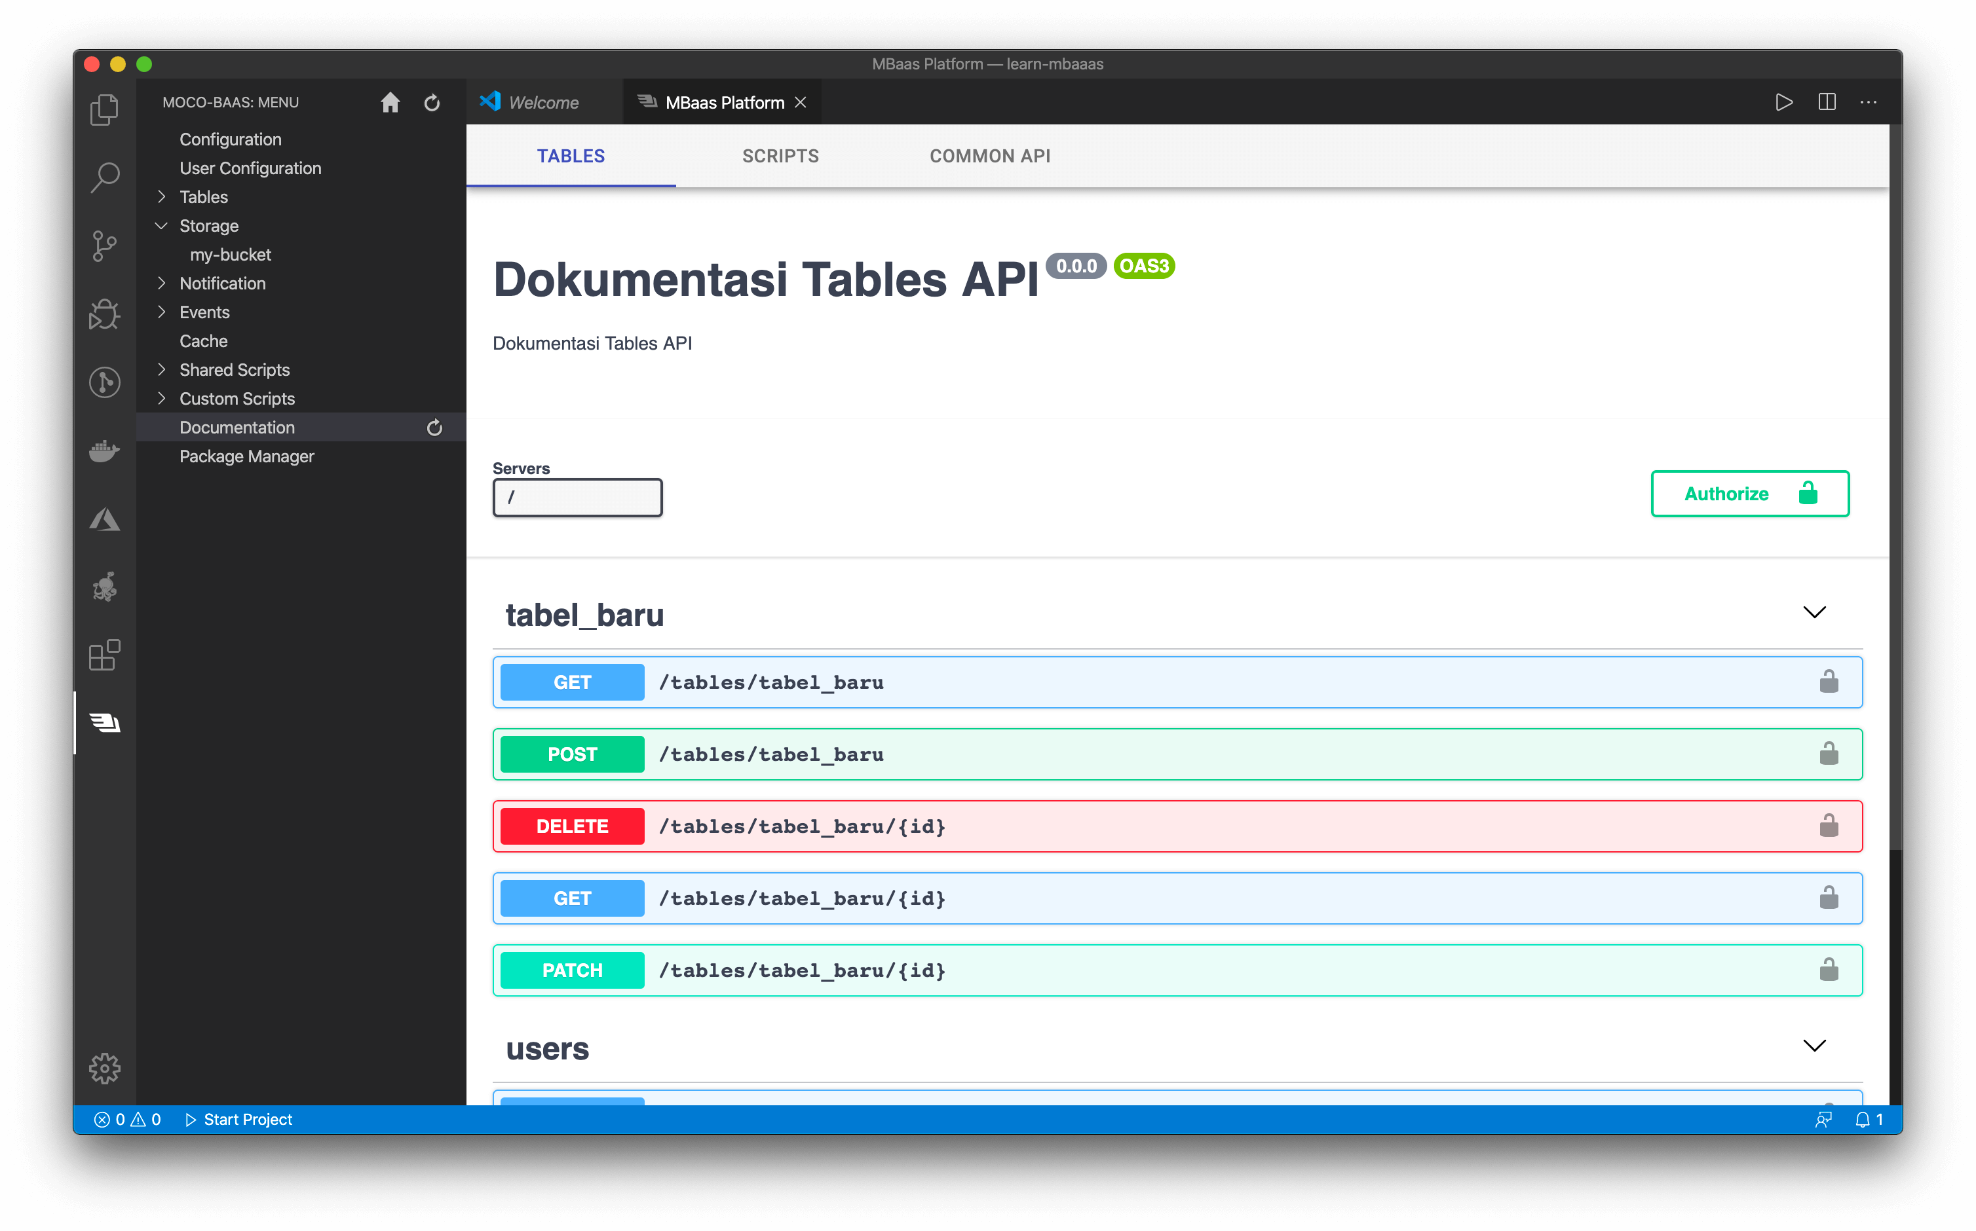Click the Authorize button
Image resolution: width=1976 pixels, height=1231 pixels.
(1749, 493)
